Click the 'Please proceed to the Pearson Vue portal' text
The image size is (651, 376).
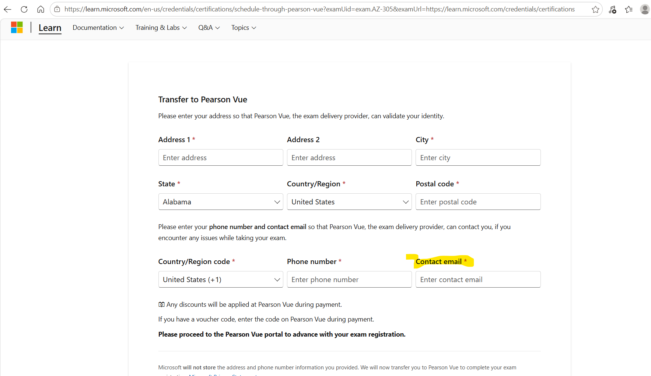pos(282,334)
